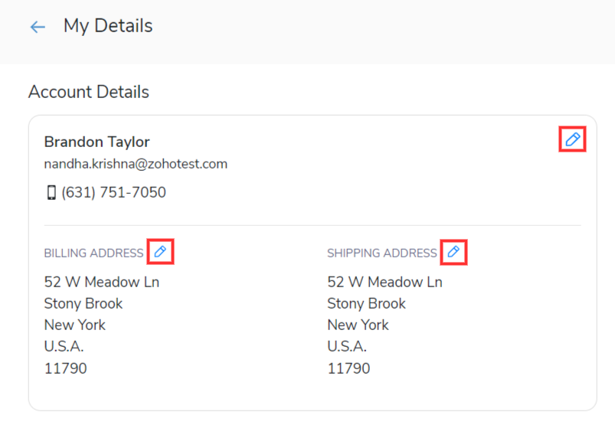Viewport: 615px width, 425px height.
Task: Click Stony Brook in the billing address
Action: click(83, 303)
